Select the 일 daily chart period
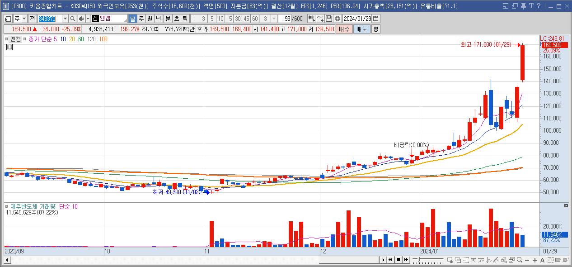The width and height of the screenshot is (572, 267). pyautogui.click(x=132, y=19)
